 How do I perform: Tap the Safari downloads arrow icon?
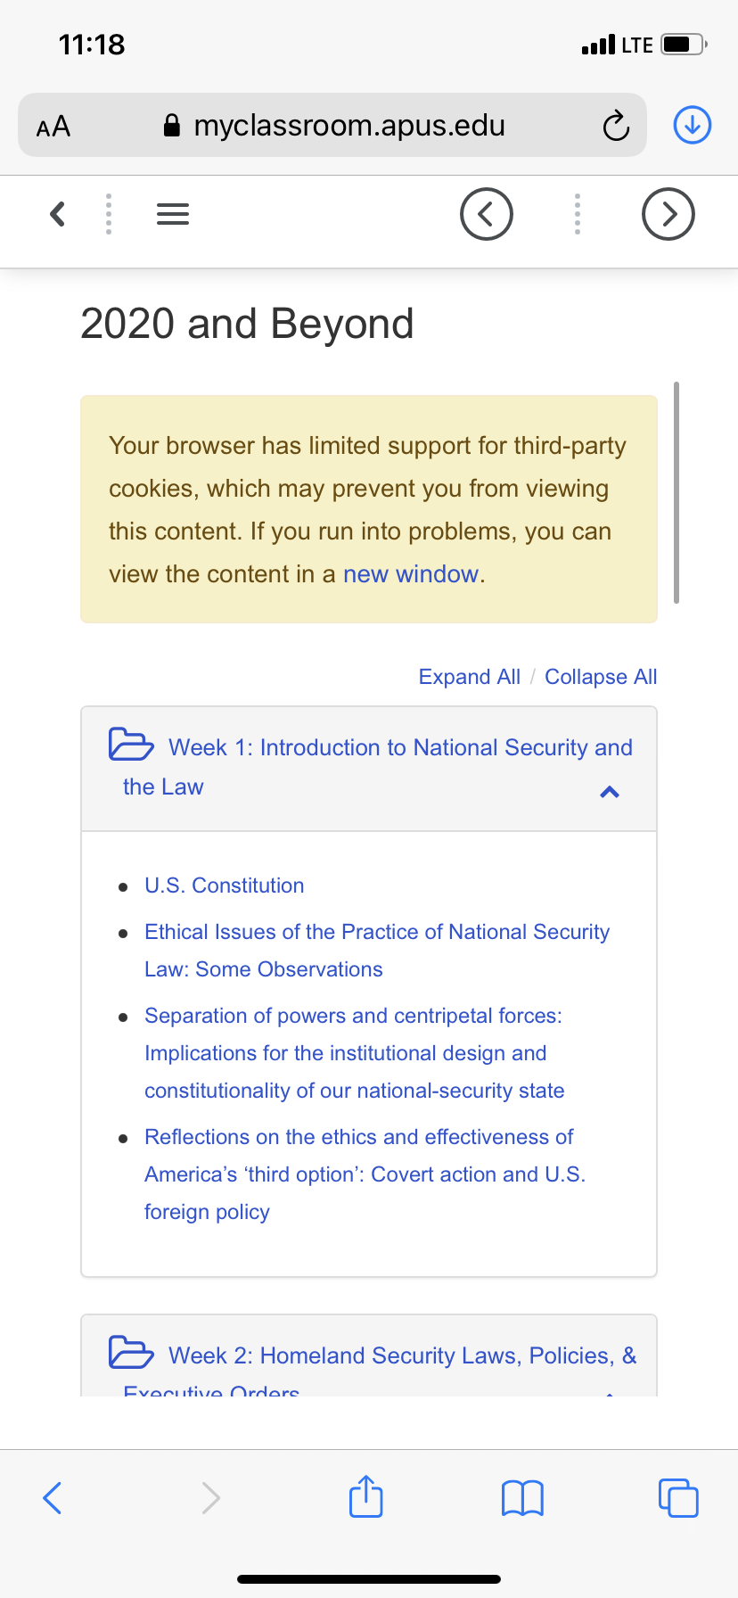693,125
